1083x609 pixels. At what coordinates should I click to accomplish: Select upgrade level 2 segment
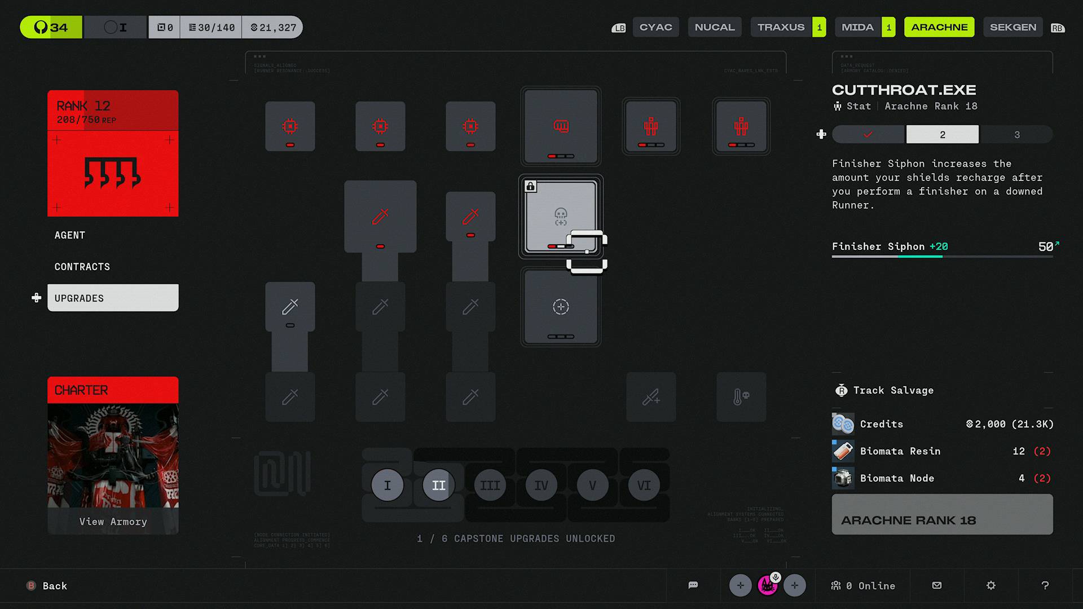942,134
